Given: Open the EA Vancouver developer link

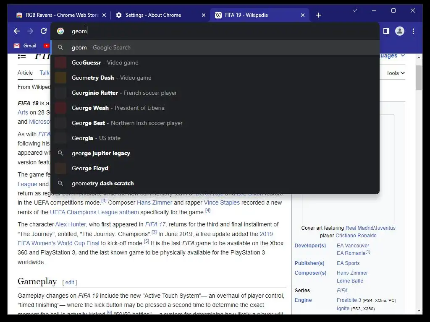Looking at the screenshot, I should click(353, 246).
